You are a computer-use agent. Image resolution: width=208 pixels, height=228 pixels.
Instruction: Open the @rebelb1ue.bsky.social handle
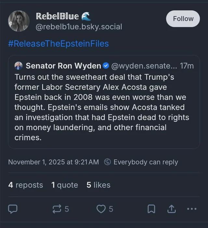click(79, 27)
